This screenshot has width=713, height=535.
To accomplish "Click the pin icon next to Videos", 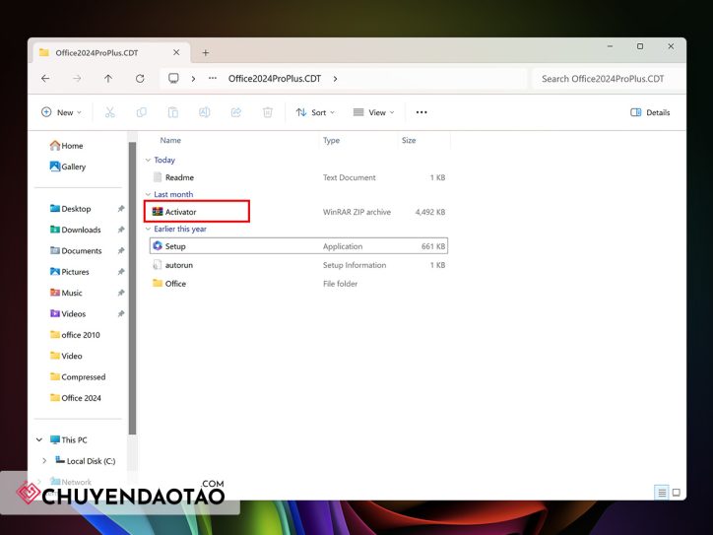I will pos(121,314).
